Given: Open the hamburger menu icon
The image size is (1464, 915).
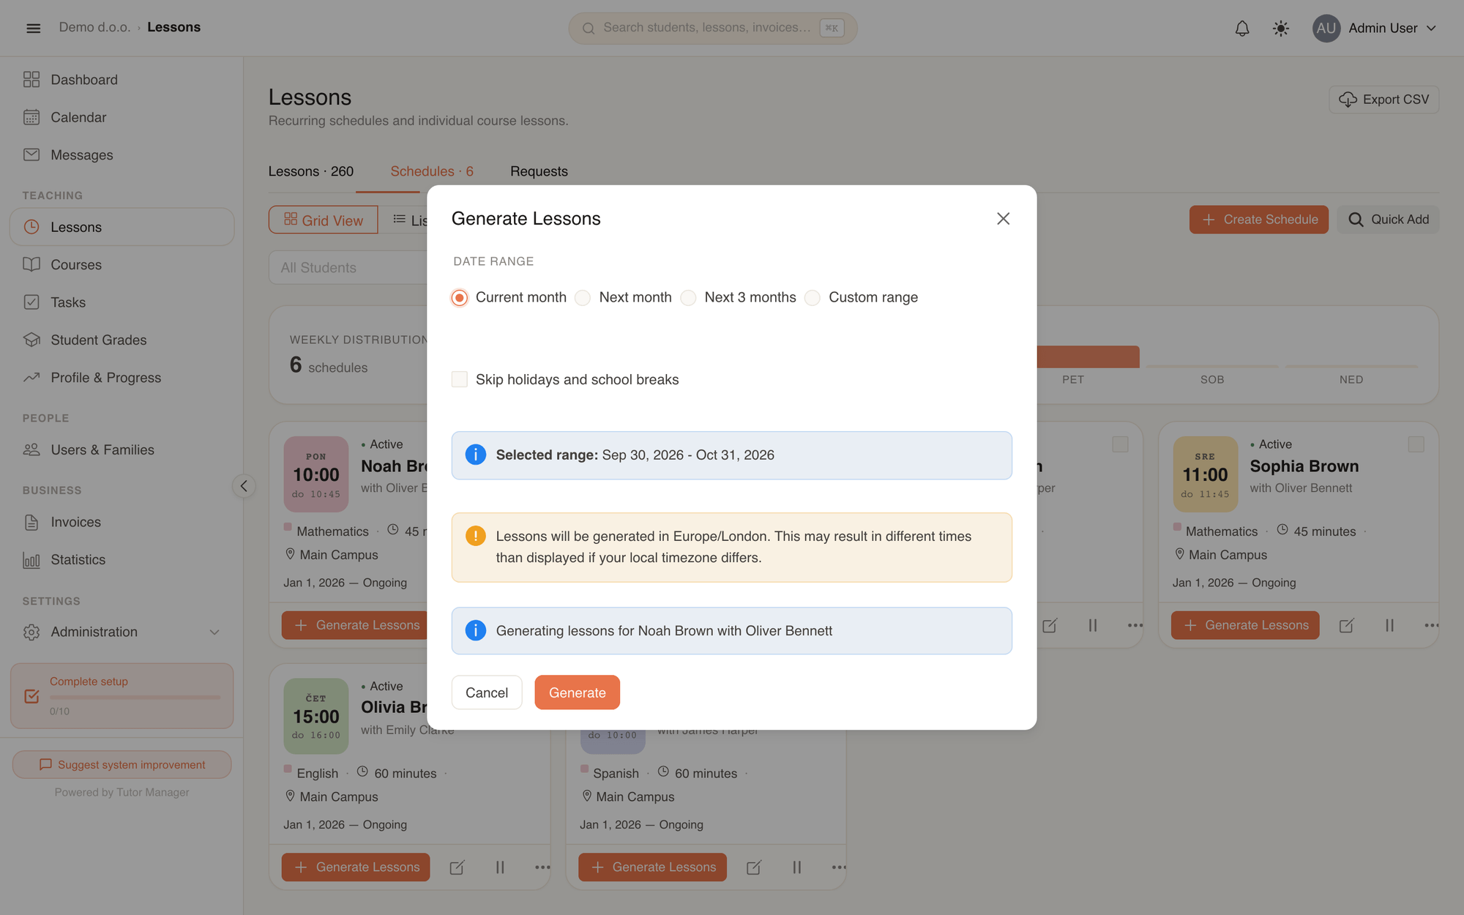Looking at the screenshot, I should point(33,28).
